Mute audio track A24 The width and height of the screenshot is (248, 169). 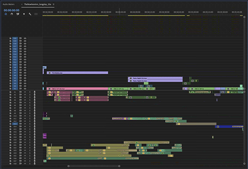(x=25, y=153)
